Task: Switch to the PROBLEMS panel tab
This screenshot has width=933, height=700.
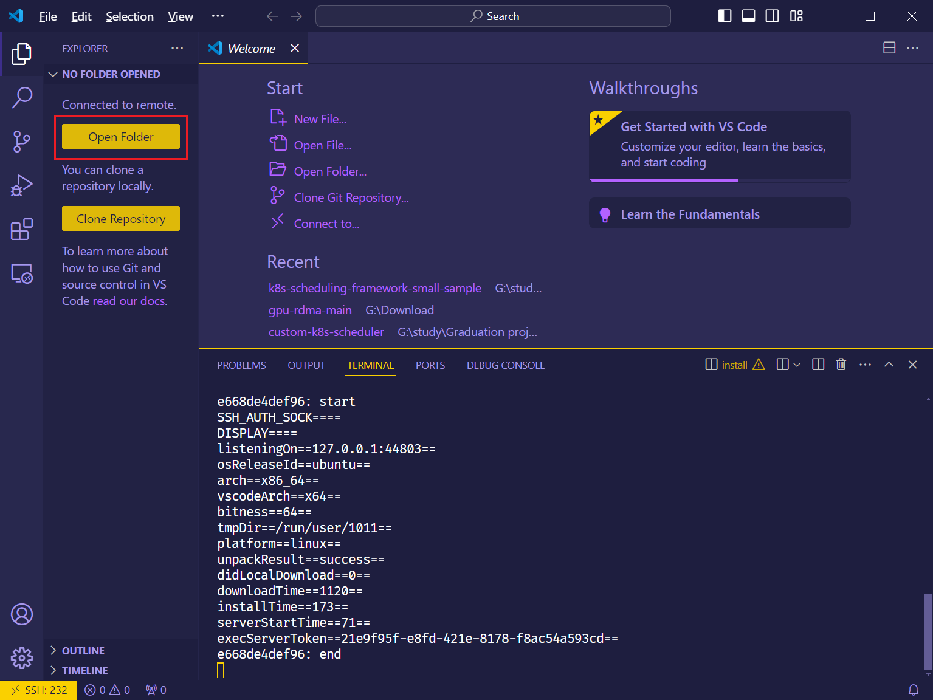Action: pos(241,365)
